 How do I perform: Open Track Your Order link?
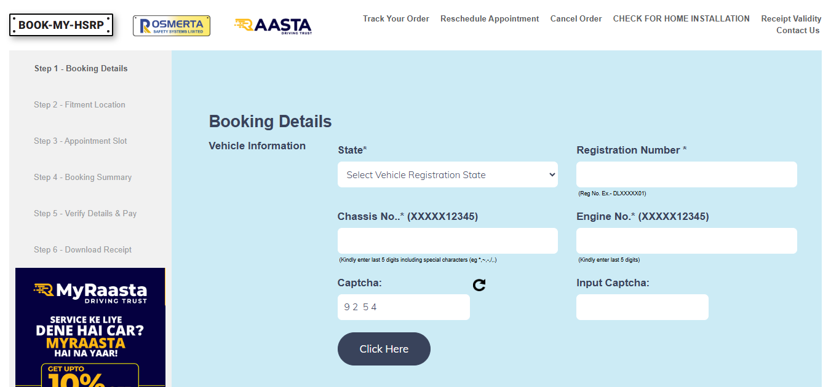click(x=396, y=18)
